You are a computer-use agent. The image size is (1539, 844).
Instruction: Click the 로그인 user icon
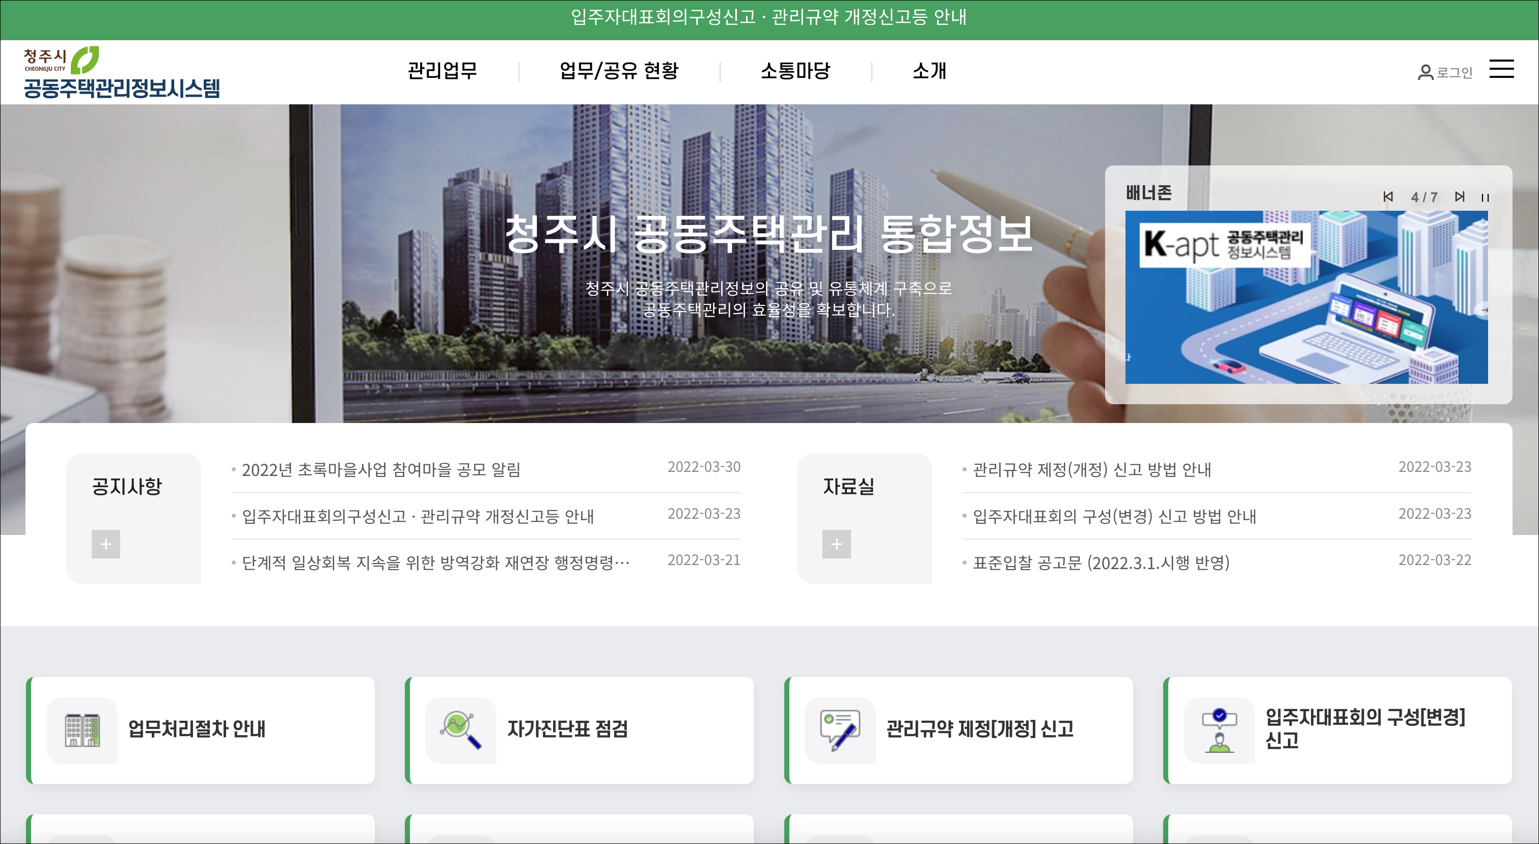1425,73
